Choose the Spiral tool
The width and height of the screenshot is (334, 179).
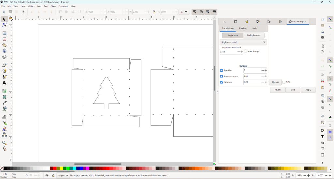(4, 57)
